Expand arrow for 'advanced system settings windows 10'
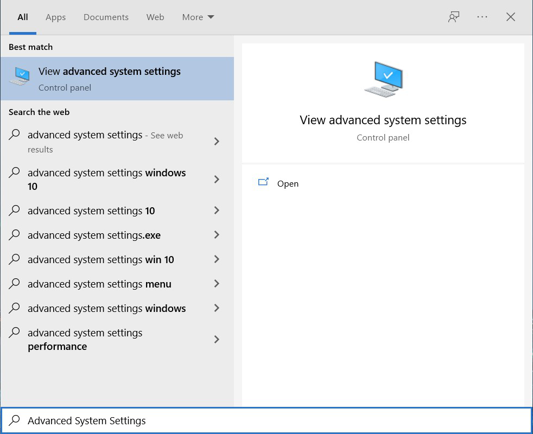Image resolution: width=533 pixels, height=434 pixels. 217,179
